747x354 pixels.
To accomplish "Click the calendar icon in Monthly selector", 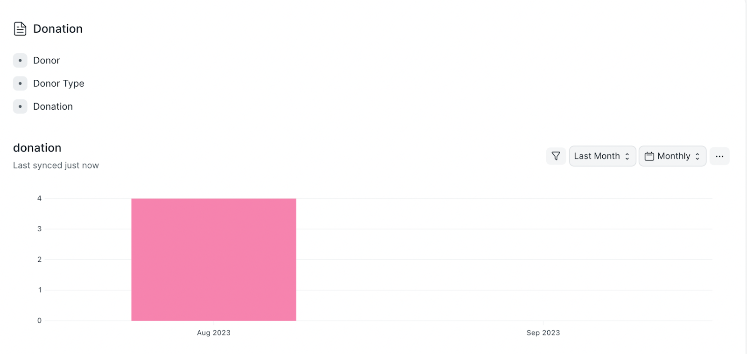I will click(649, 156).
